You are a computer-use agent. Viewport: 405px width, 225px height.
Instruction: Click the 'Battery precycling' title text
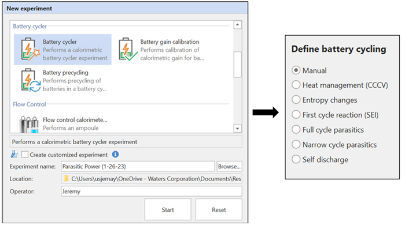[65, 73]
